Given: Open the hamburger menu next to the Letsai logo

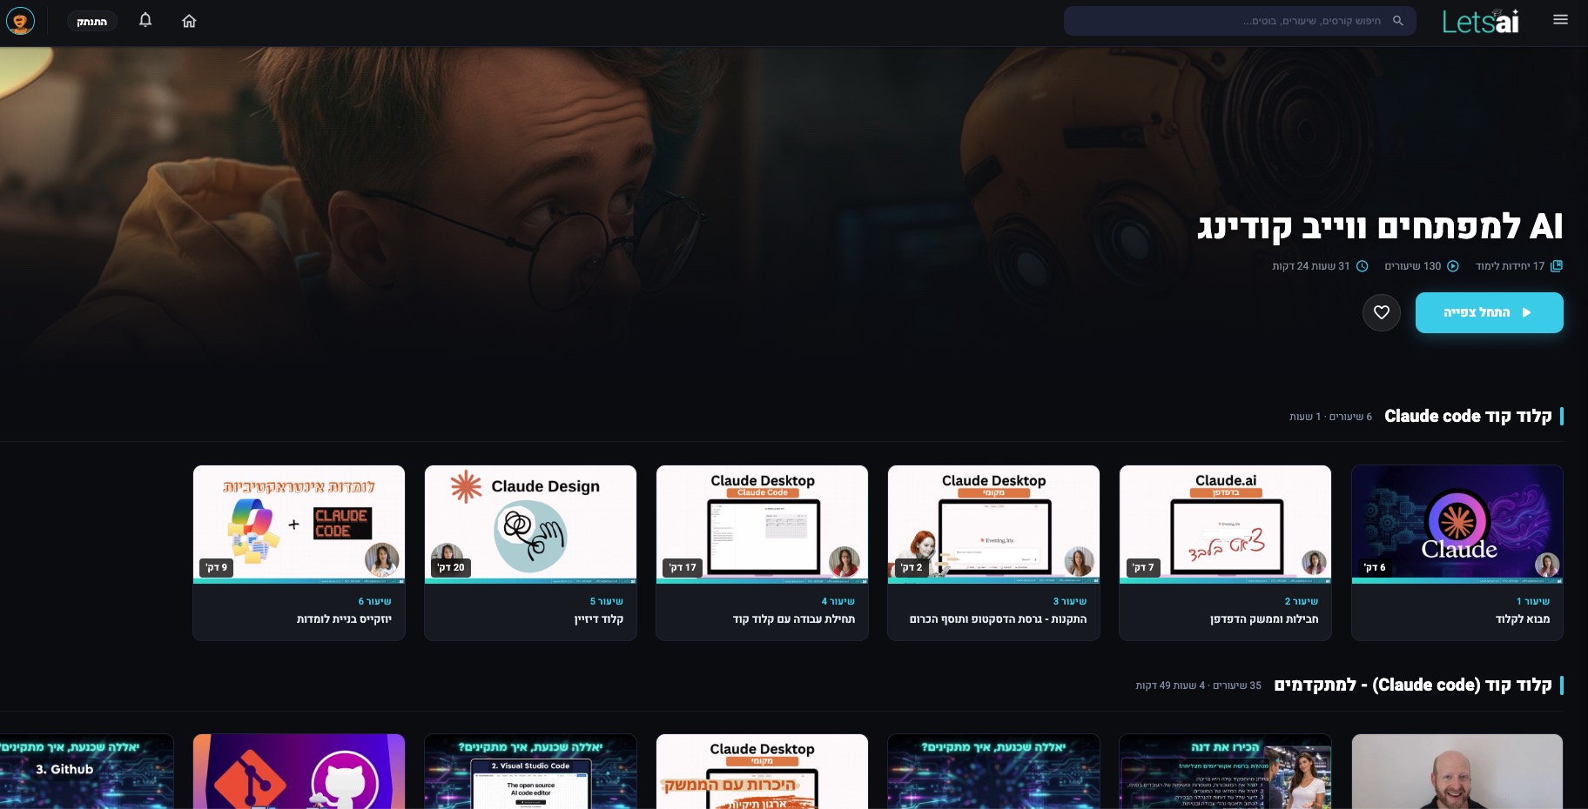Looking at the screenshot, I should 1560,20.
